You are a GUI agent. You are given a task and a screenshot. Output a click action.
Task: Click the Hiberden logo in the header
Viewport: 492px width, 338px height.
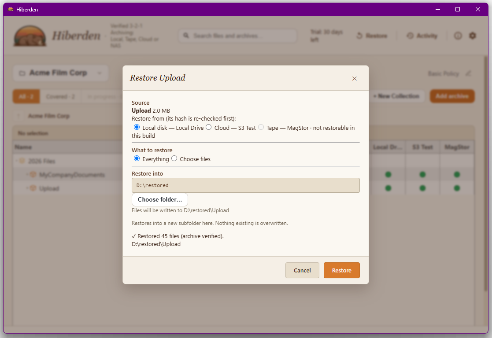pos(30,36)
